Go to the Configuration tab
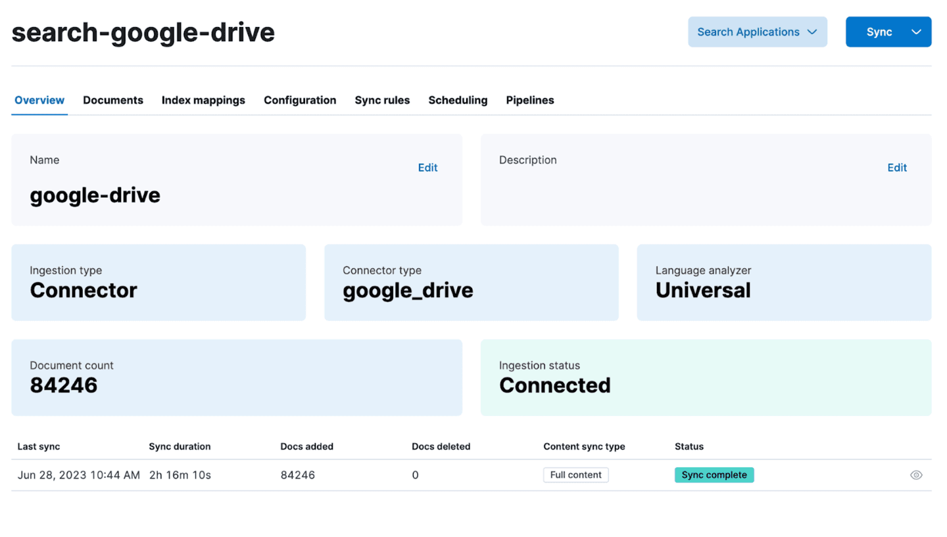The height and width of the screenshot is (537, 947). point(300,100)
